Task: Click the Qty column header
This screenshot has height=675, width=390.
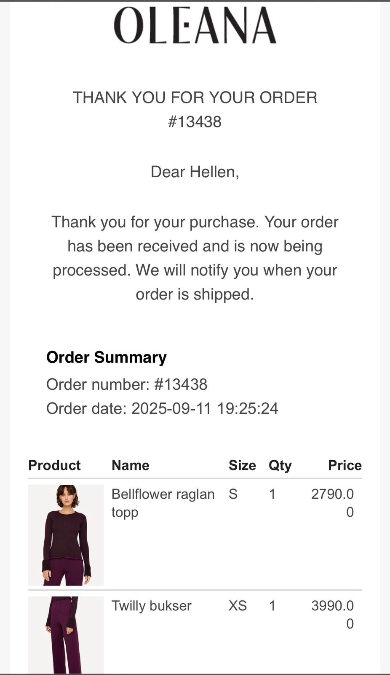Action: coord(280,466)
